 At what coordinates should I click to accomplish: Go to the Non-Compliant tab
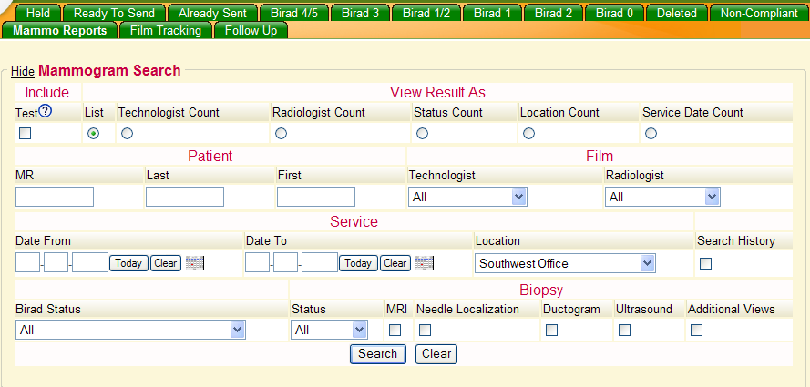[758, 13]
